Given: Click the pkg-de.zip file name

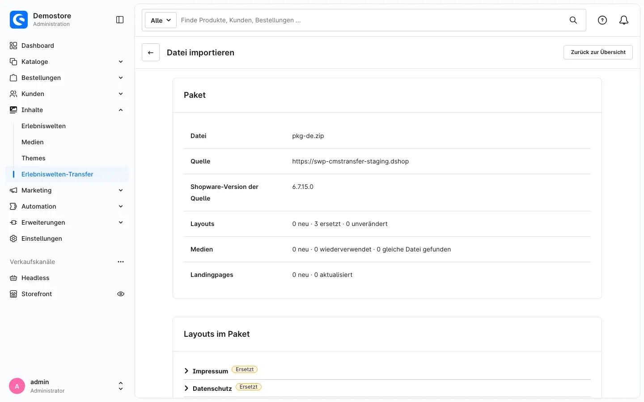Looking at the screenshot, I should coord(308,136).
